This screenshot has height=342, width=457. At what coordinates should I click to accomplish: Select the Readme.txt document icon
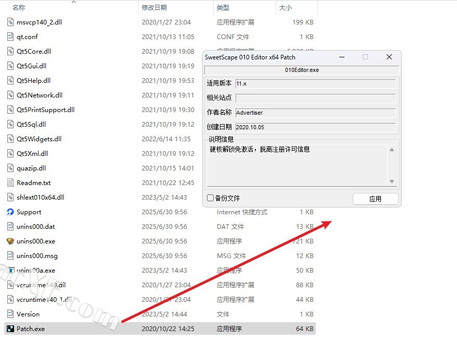10,182
